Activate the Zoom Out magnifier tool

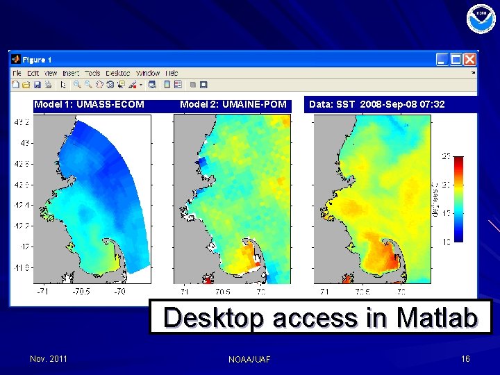[88, 85]
